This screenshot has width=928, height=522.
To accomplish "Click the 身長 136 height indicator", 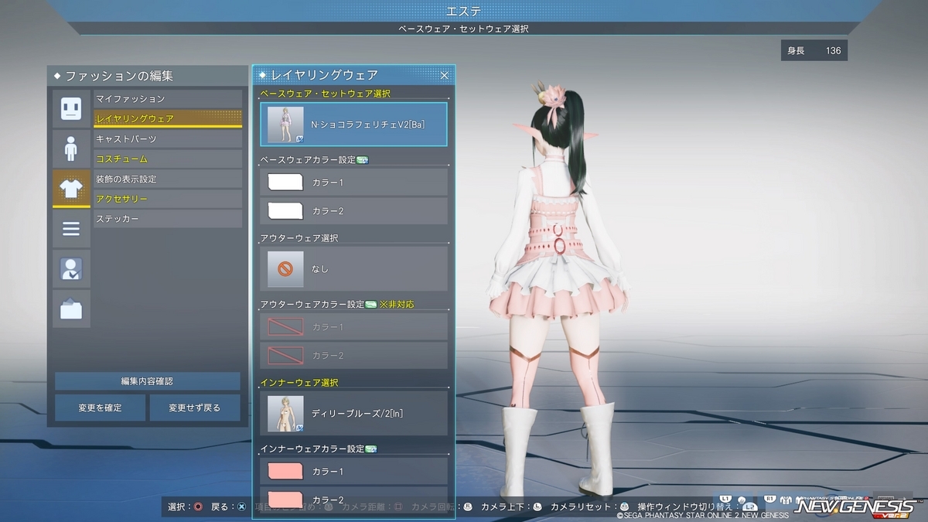I will pyautogui.click(x=814, y=50).
